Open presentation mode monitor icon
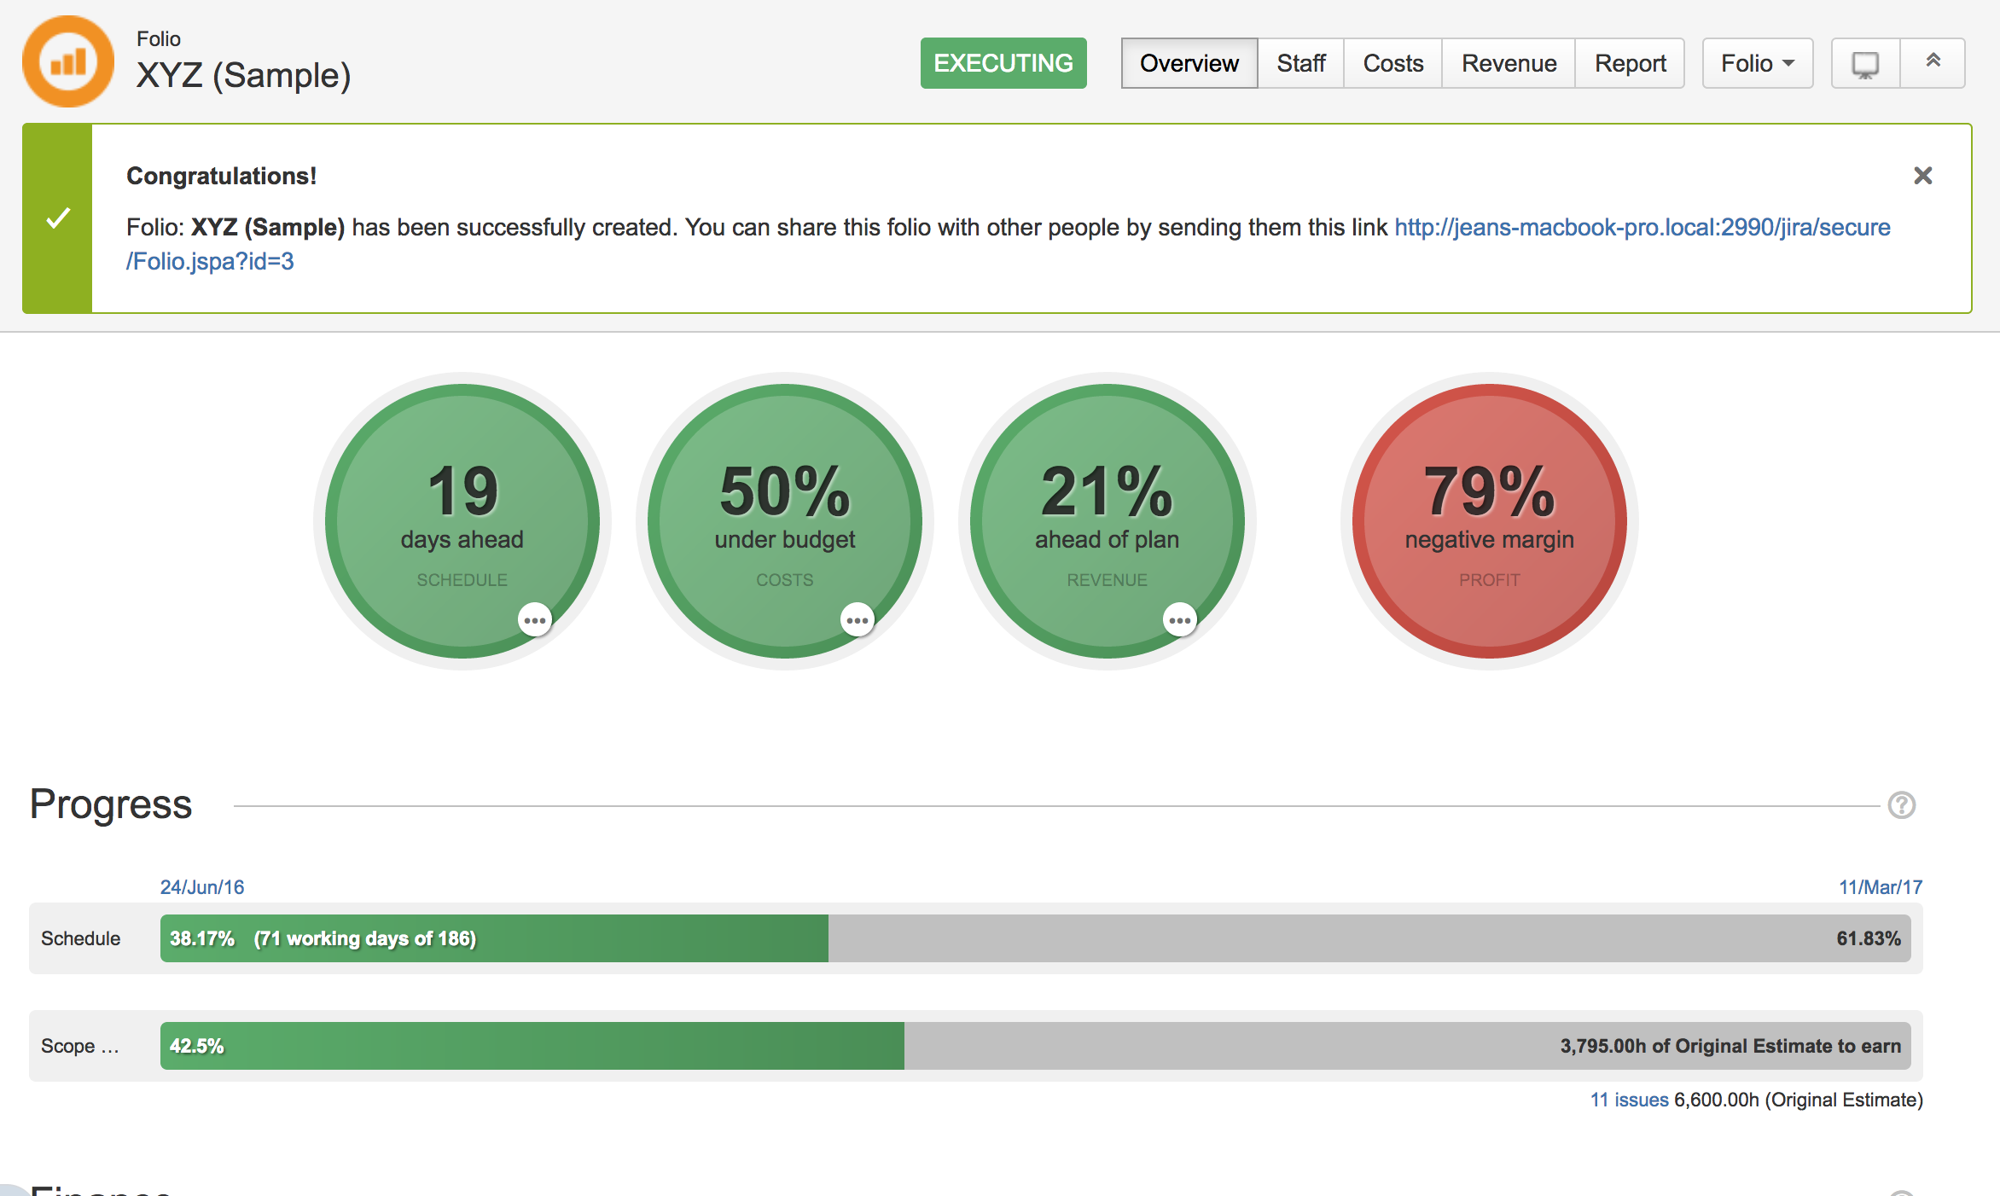The image size is (2000, 1196). 1865,63
